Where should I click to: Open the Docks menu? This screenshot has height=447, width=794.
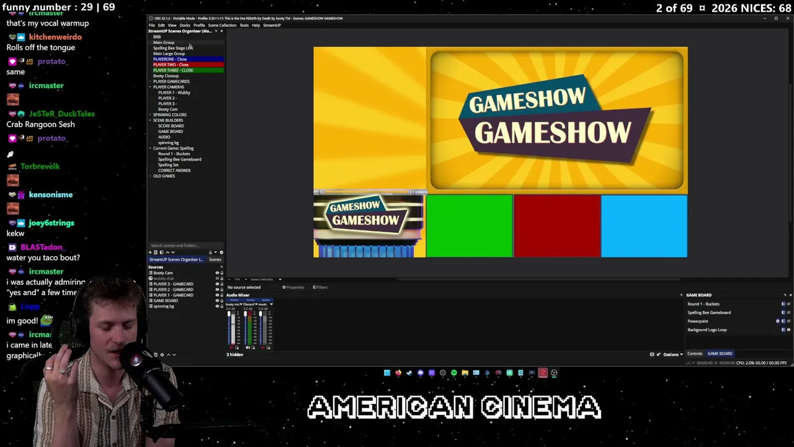coord(184,25)
